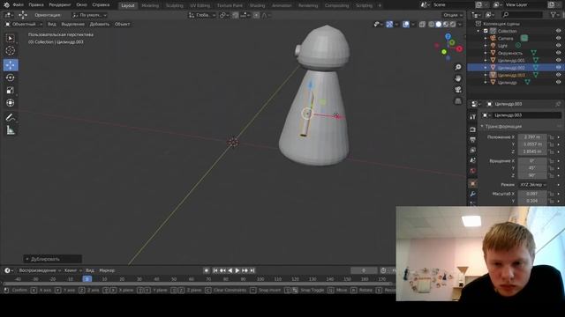Screen dimensions: 565x317
Task: Open the Объектный mode dropdown
Action: click(24, 24)
